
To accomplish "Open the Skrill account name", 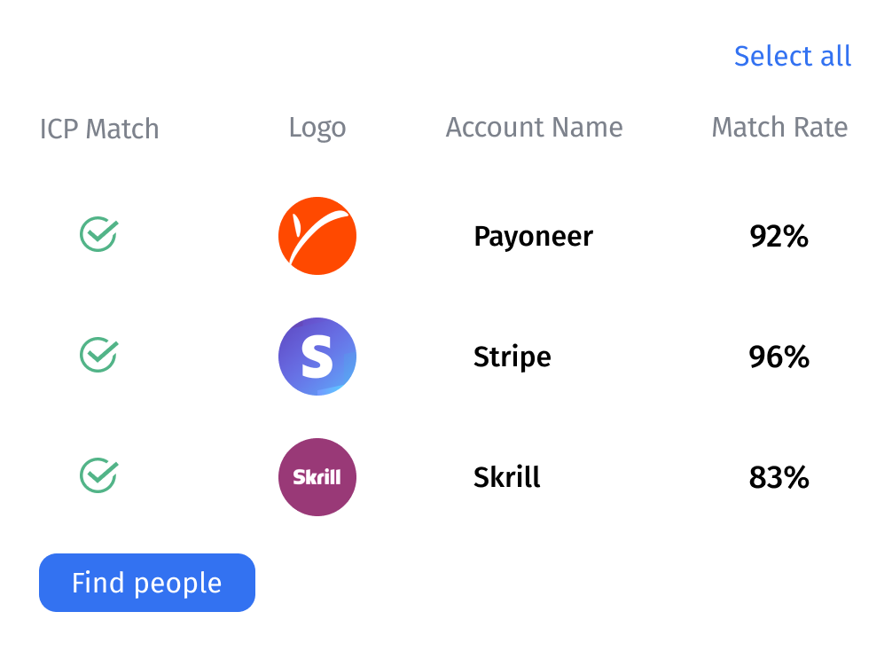I will coord(507,477).
